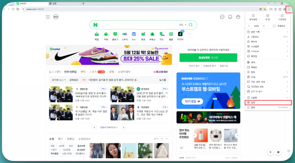Open an incognito window (시크릿창) from menu
295x163 pixels.
tap(282, 17)
